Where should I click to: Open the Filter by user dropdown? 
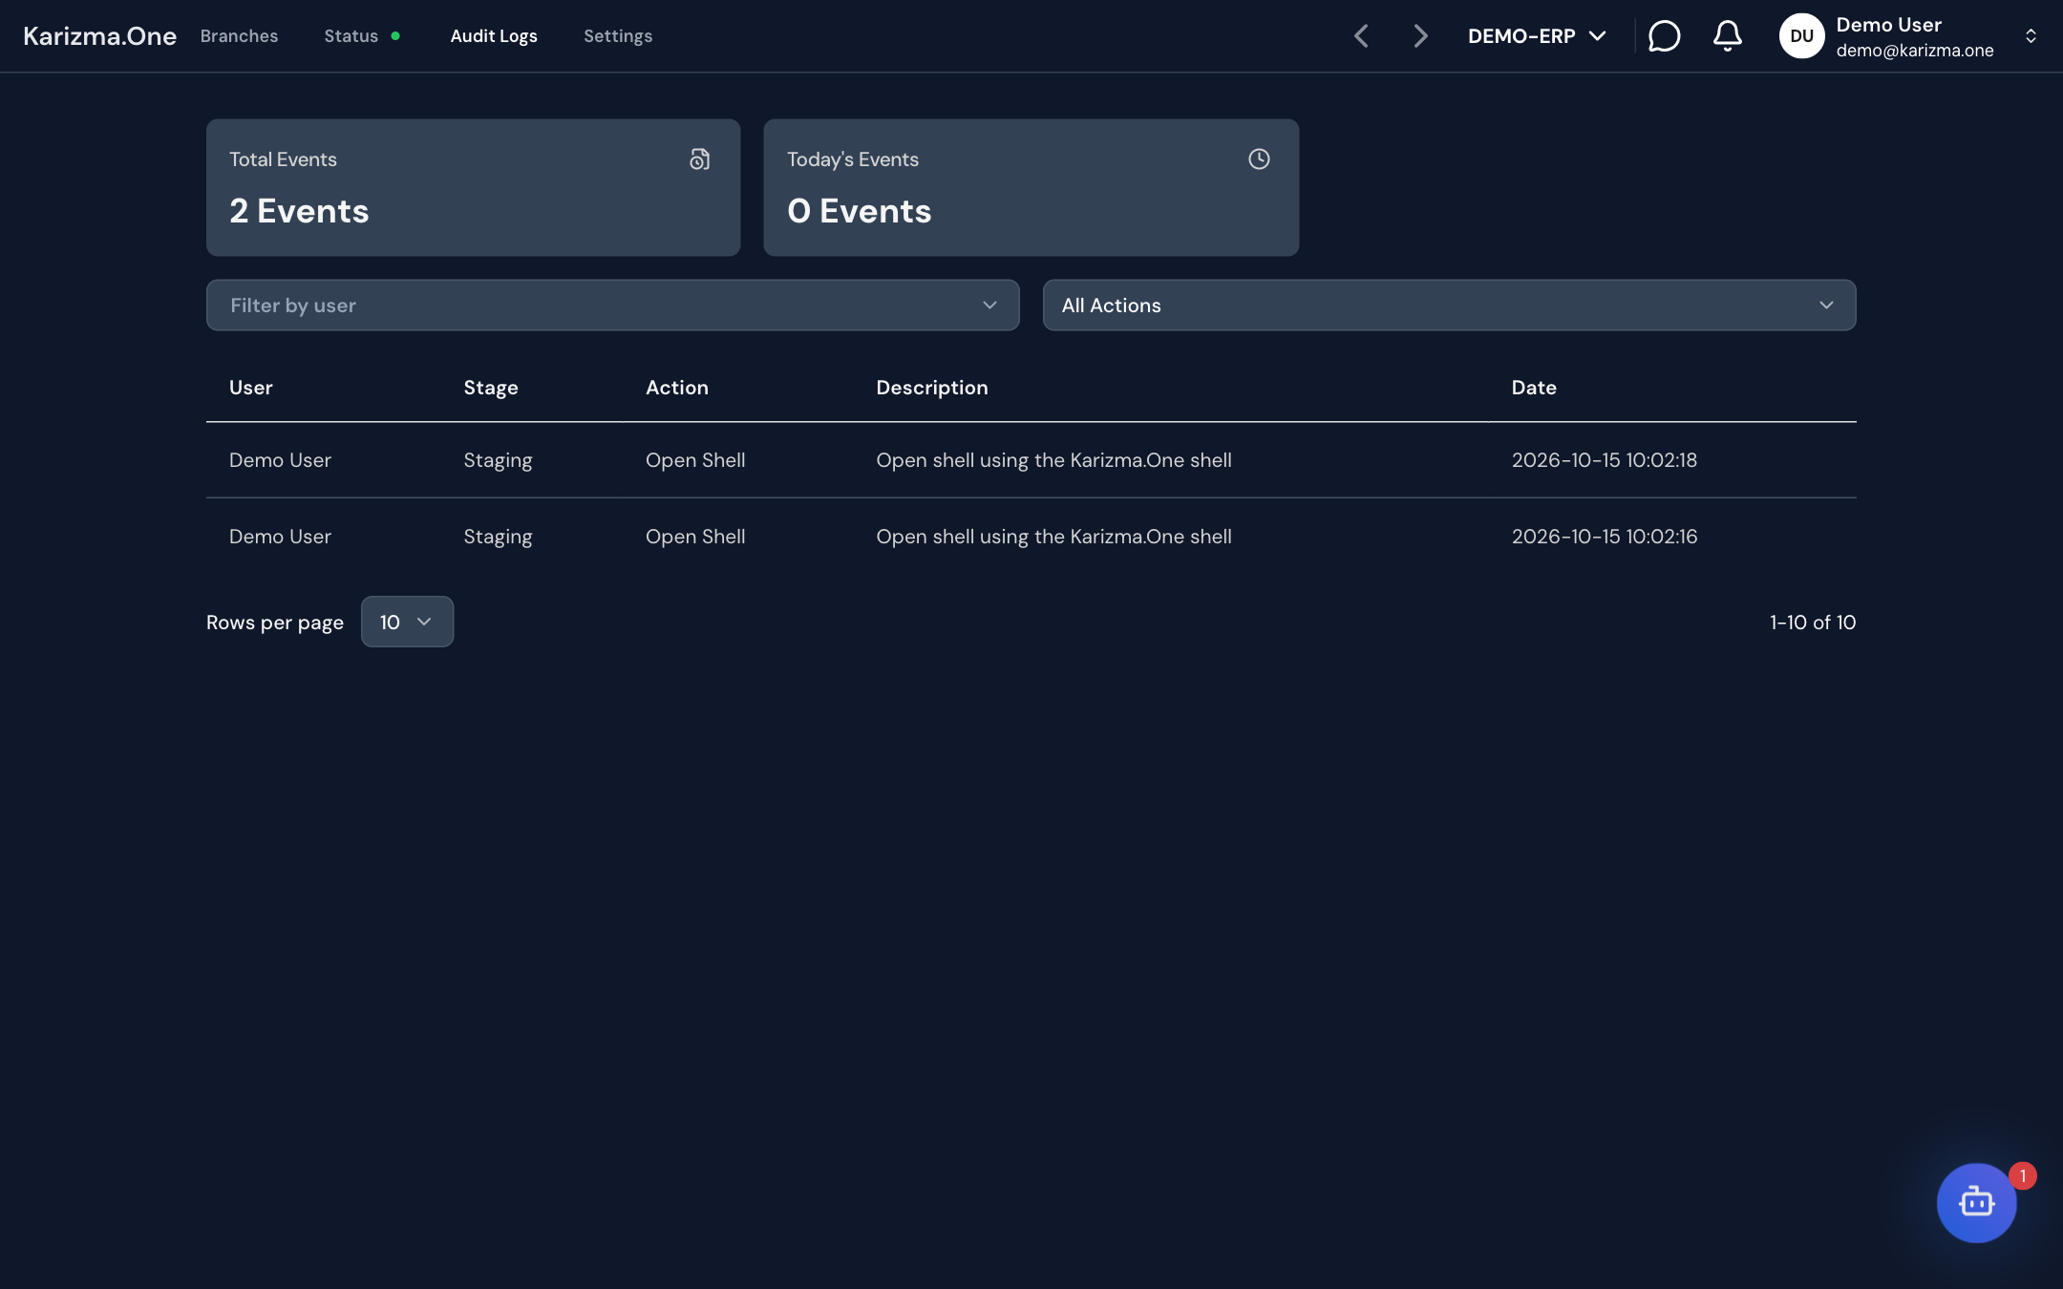(612, 305)
